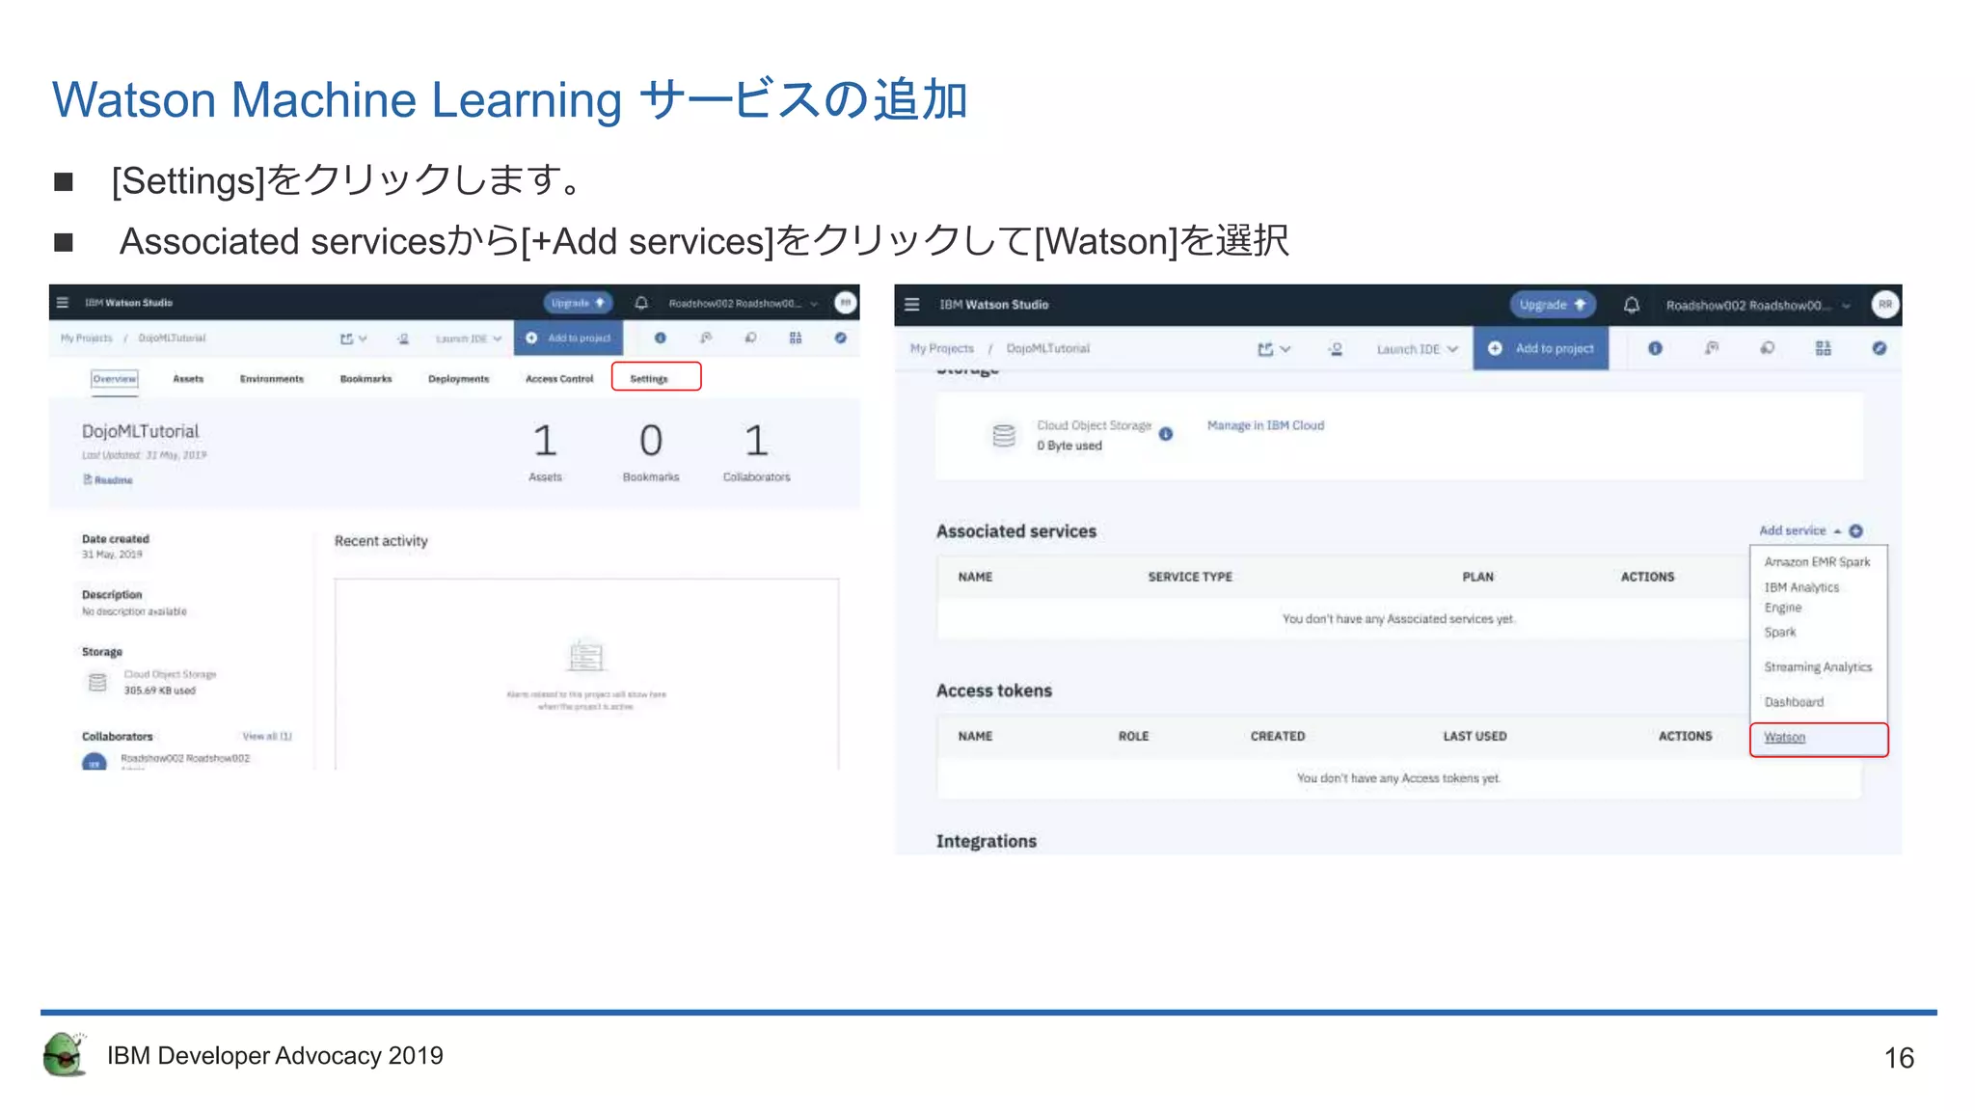Screen dimensions: 1975x1111
Task: Click the Collaborators count showing 1
Action: tap(756, 442)
